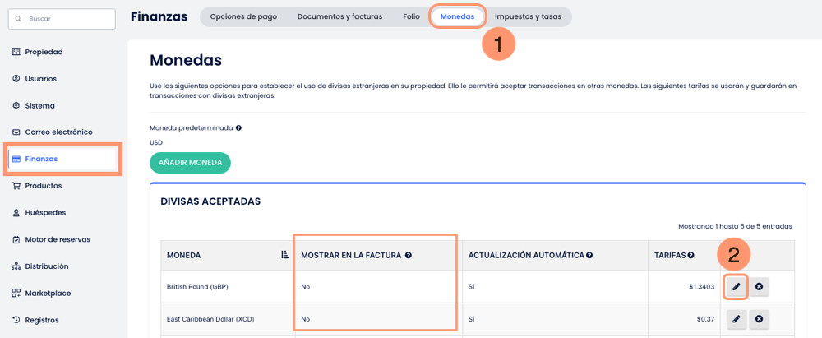Show help icon next to Tarifas

point(691,256)
